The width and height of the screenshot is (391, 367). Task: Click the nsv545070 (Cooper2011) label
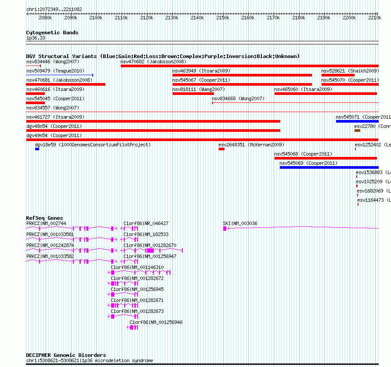350,80
